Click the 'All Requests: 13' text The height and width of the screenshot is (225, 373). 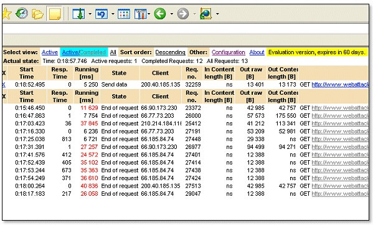tap(227, 61)
